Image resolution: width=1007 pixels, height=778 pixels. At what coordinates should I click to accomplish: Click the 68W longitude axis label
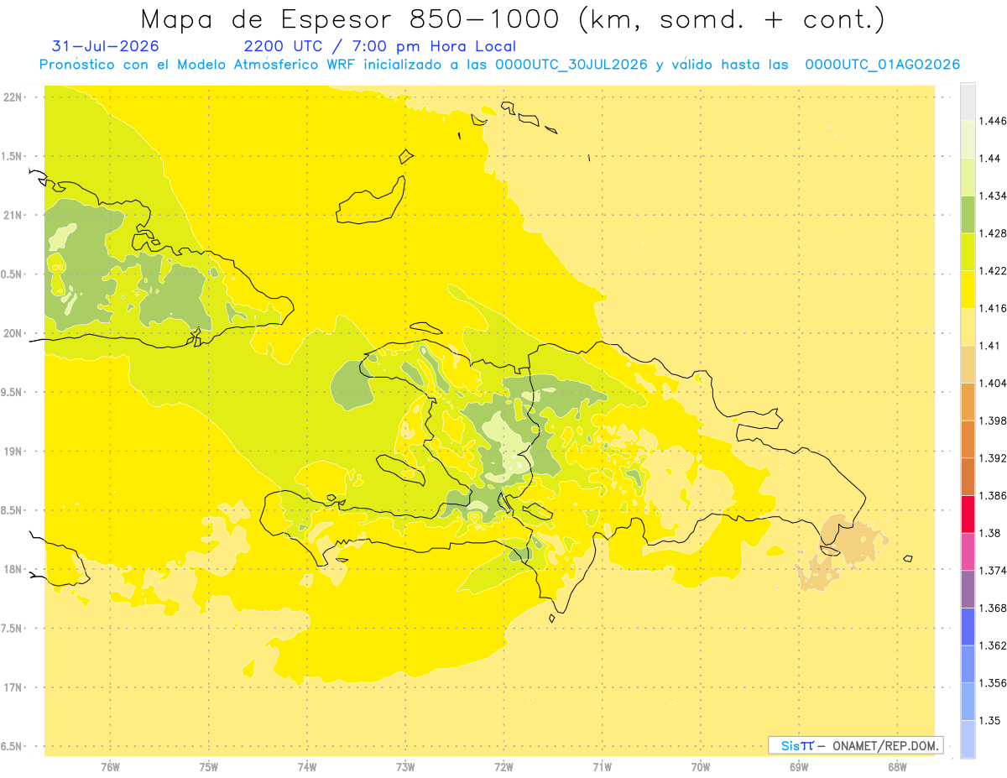(x=897, y=766)
